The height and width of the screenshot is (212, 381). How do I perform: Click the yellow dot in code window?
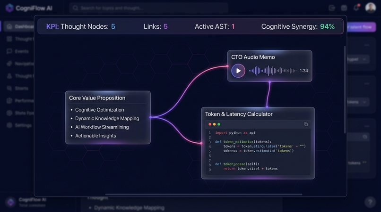tap(214, 124)
